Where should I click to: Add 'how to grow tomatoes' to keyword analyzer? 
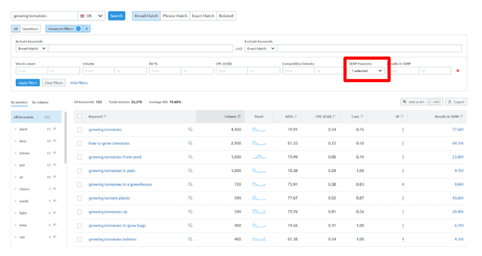tap(190, 143)
